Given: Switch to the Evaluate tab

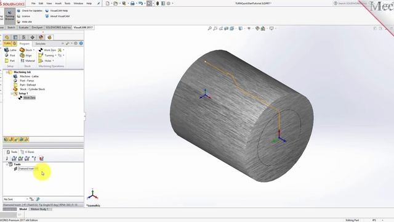Looking at the screenshot, I should point(23,27).
